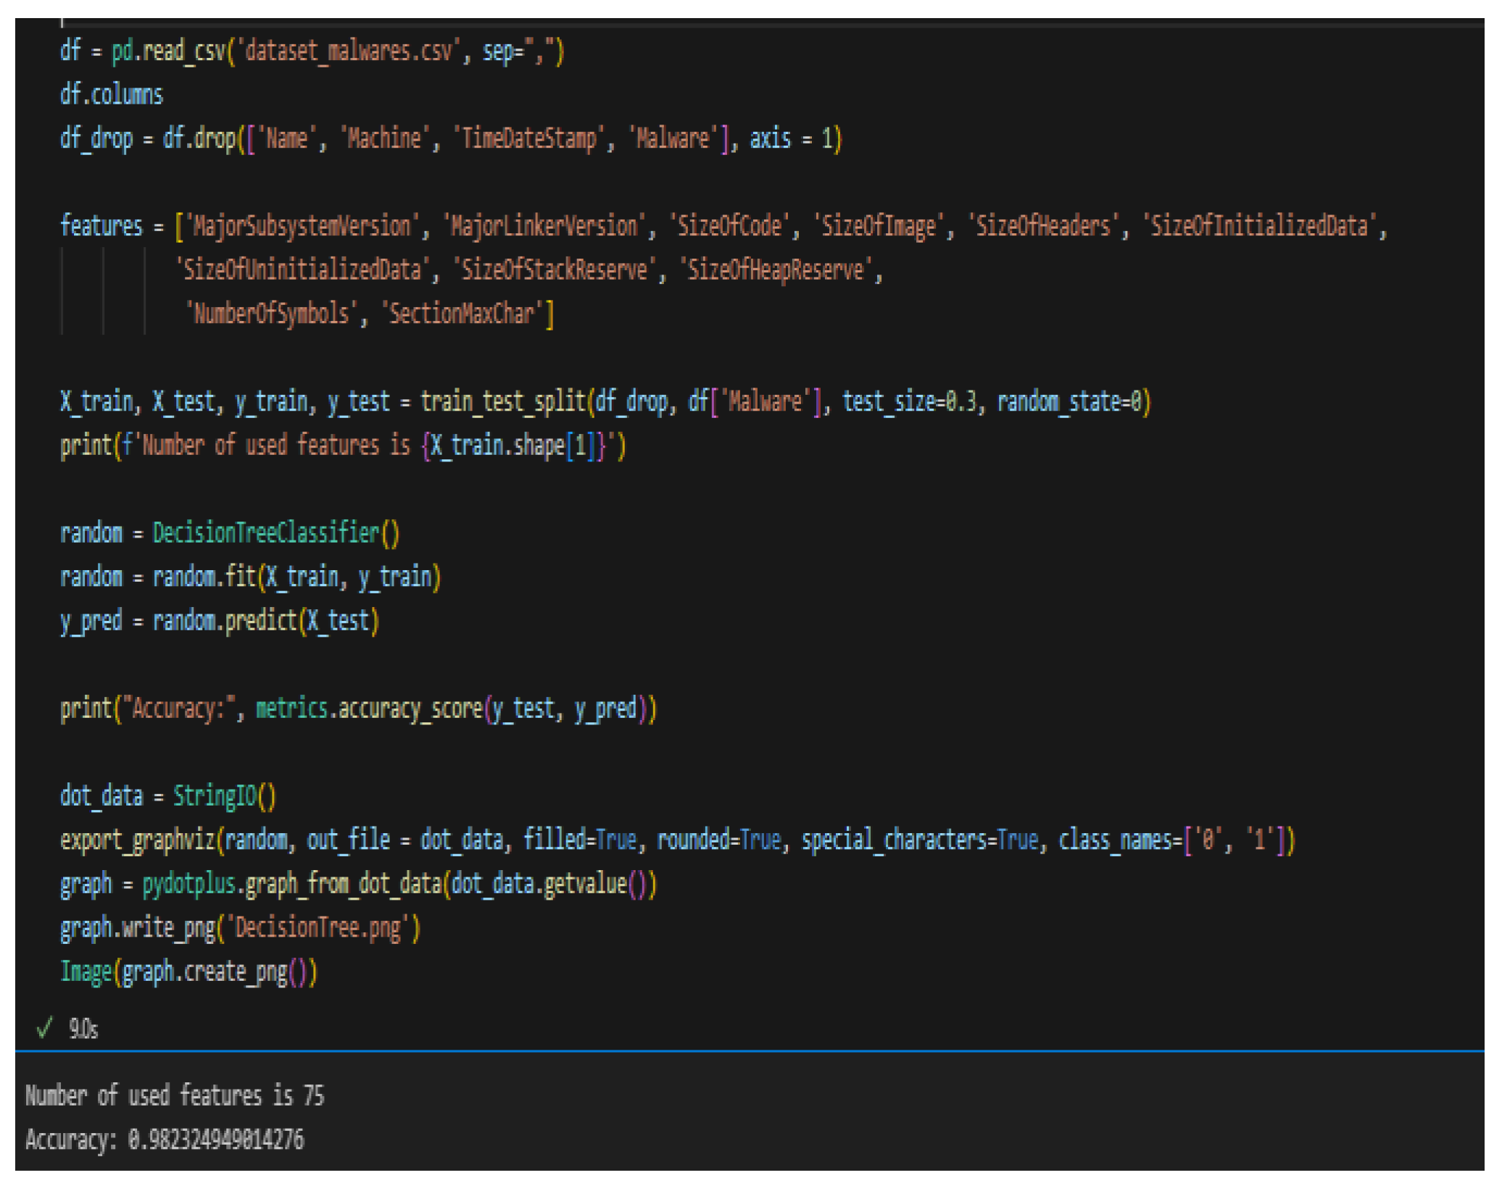Click the train_test_split function call
Image resolution: width=1502 pixels, height=1191 pixels.
pos(503,401)
